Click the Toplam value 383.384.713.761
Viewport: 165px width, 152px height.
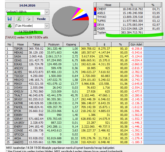click(x=132, y=32)
